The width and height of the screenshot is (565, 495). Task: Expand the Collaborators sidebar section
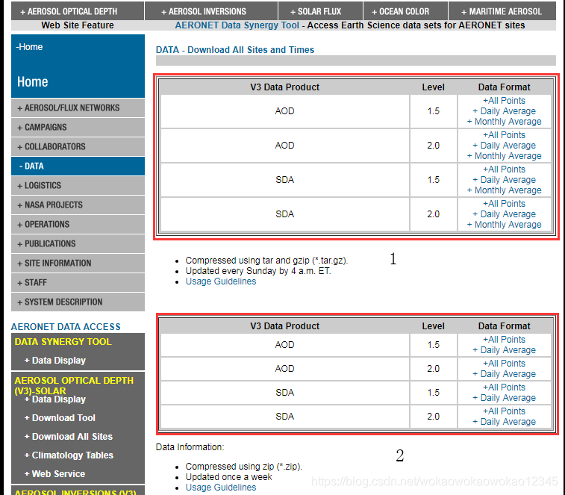click(78, 147)
